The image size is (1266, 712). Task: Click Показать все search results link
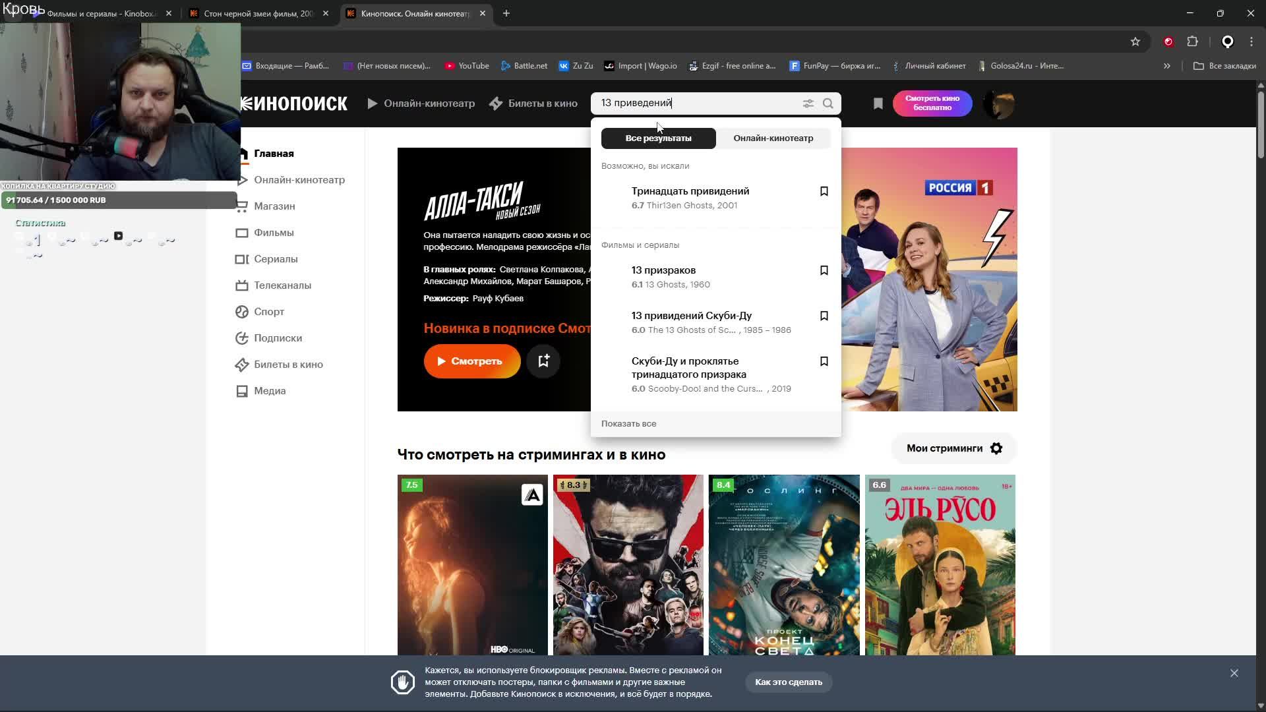[x=628, y=424]
